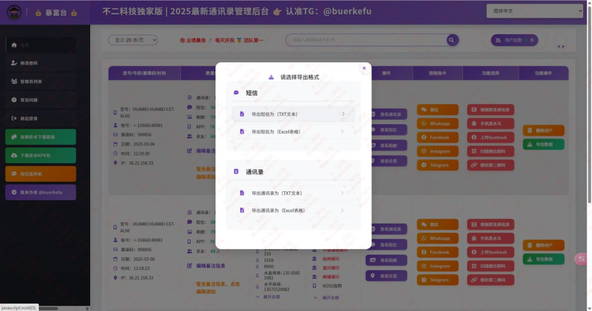Export contacts as TXT text
This screenshot has width=592, height=311.
tap(293, 193)
